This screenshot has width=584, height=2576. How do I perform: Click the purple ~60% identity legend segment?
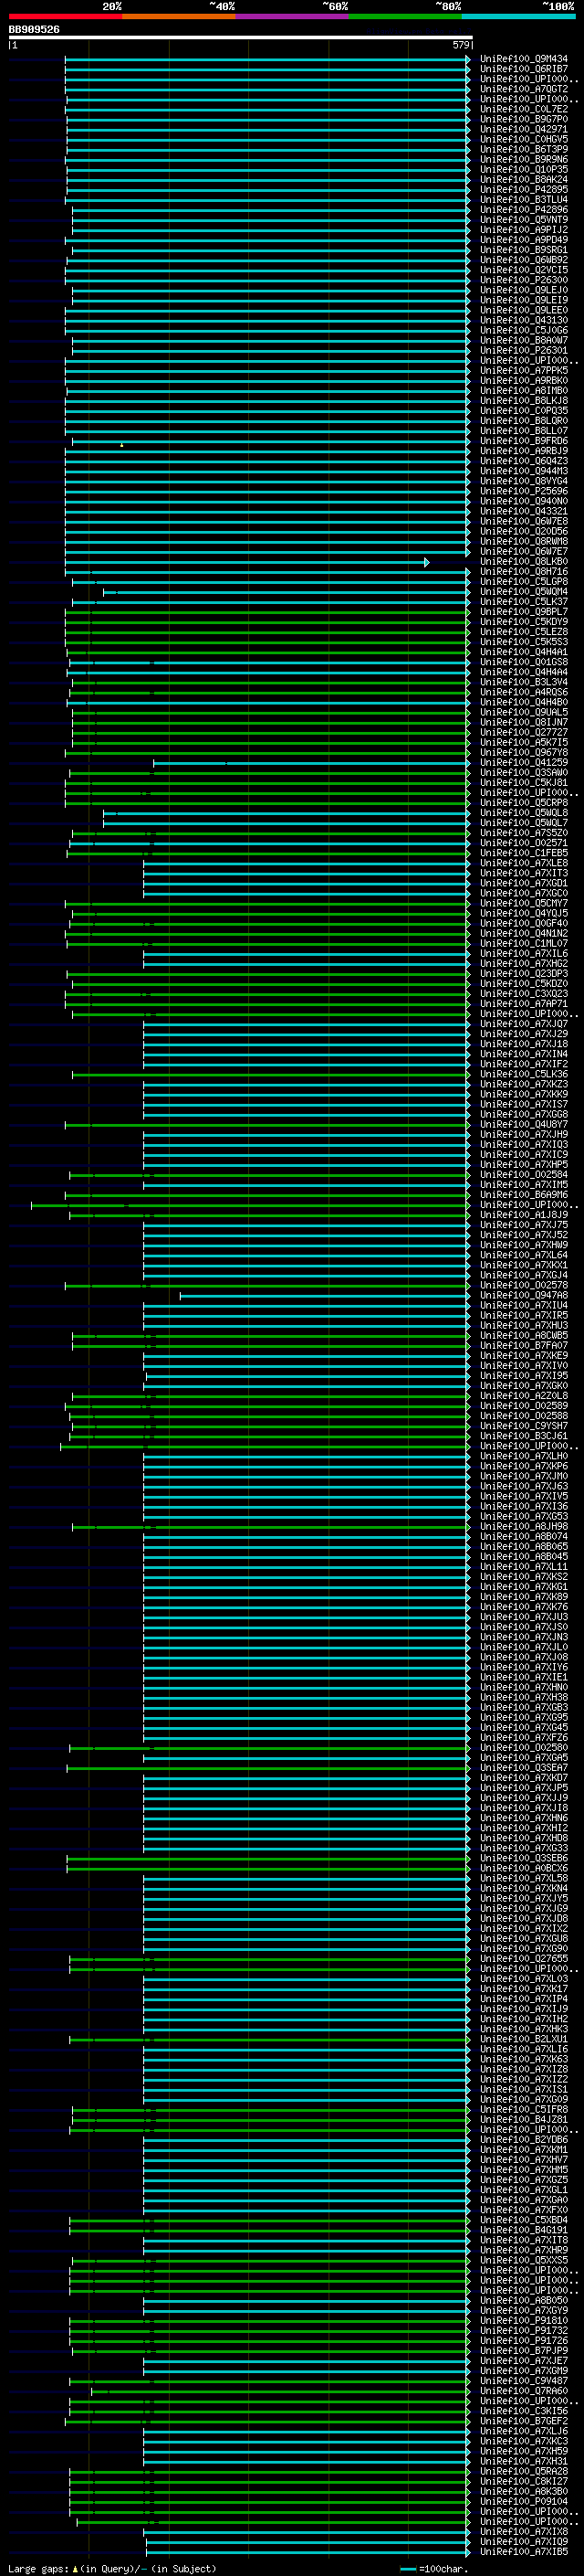tap(293, 16)
